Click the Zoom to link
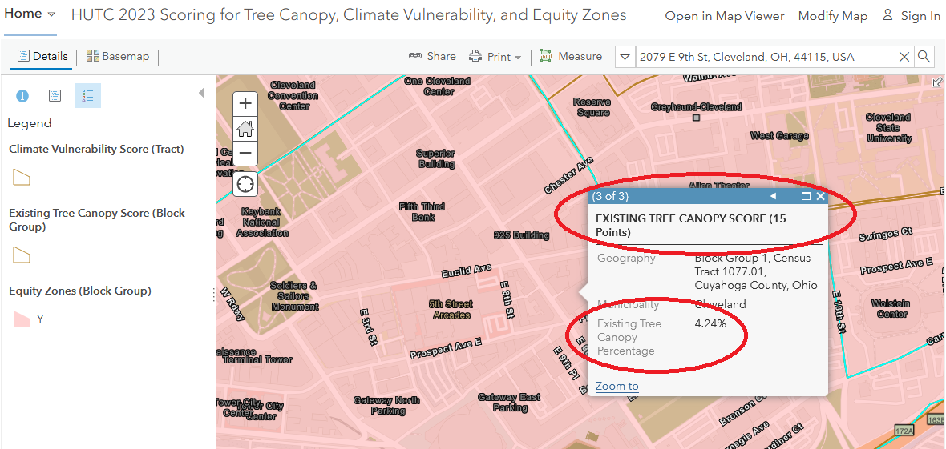946x449 pixels. [x=617, y=386]
